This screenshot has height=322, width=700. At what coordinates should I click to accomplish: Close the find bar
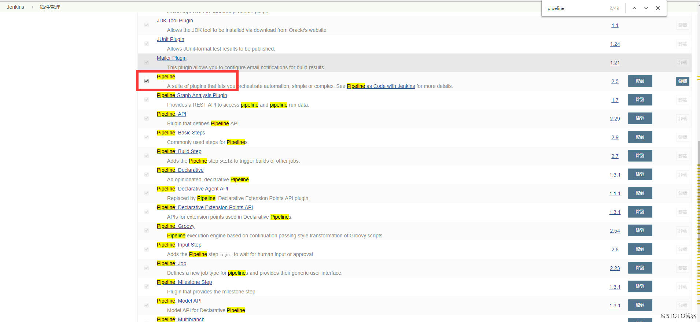(x=658, y=8)
